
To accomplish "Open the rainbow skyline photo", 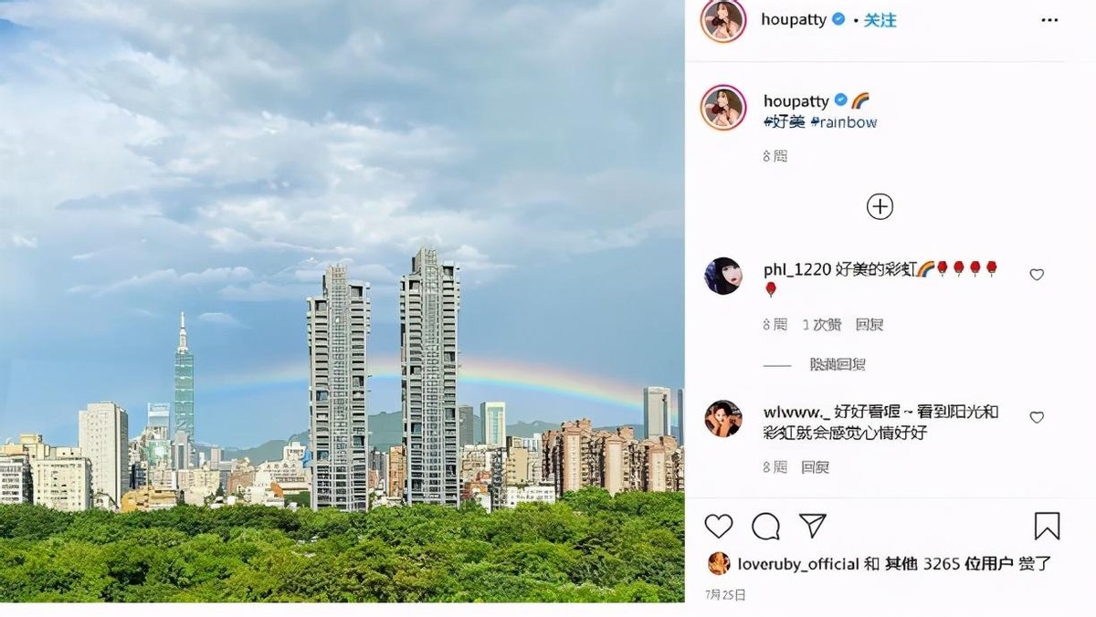I will (342, 301).
